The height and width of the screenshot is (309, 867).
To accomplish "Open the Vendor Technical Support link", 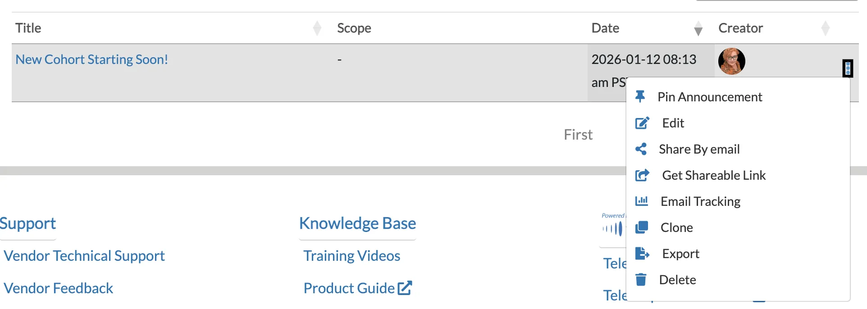I will pyautogui.click(x=84, y=256).
